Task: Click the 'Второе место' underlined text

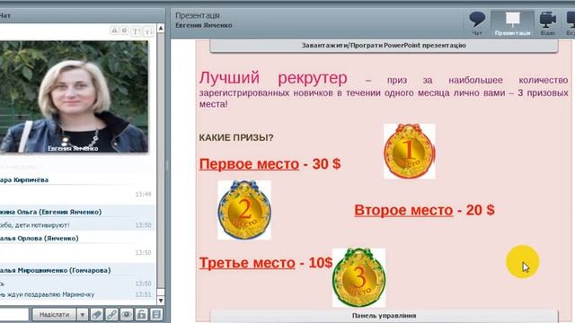Action: pos(403,210)
